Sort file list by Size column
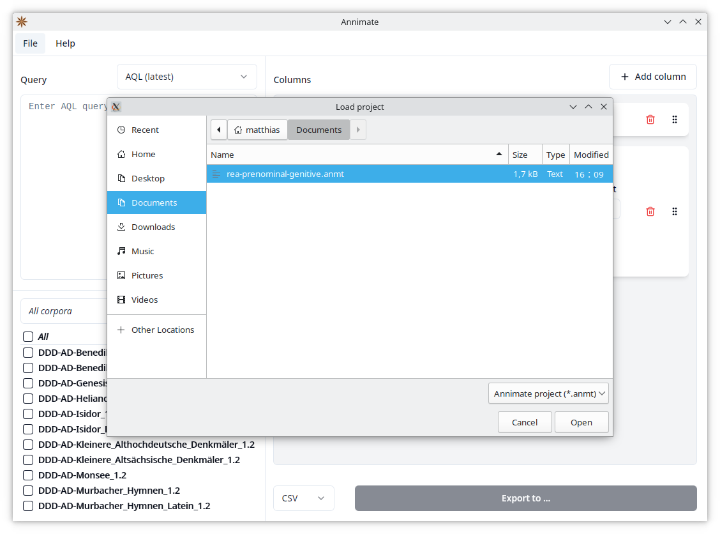This screenshot has width=720, height=534. click(x=525, y=155)
